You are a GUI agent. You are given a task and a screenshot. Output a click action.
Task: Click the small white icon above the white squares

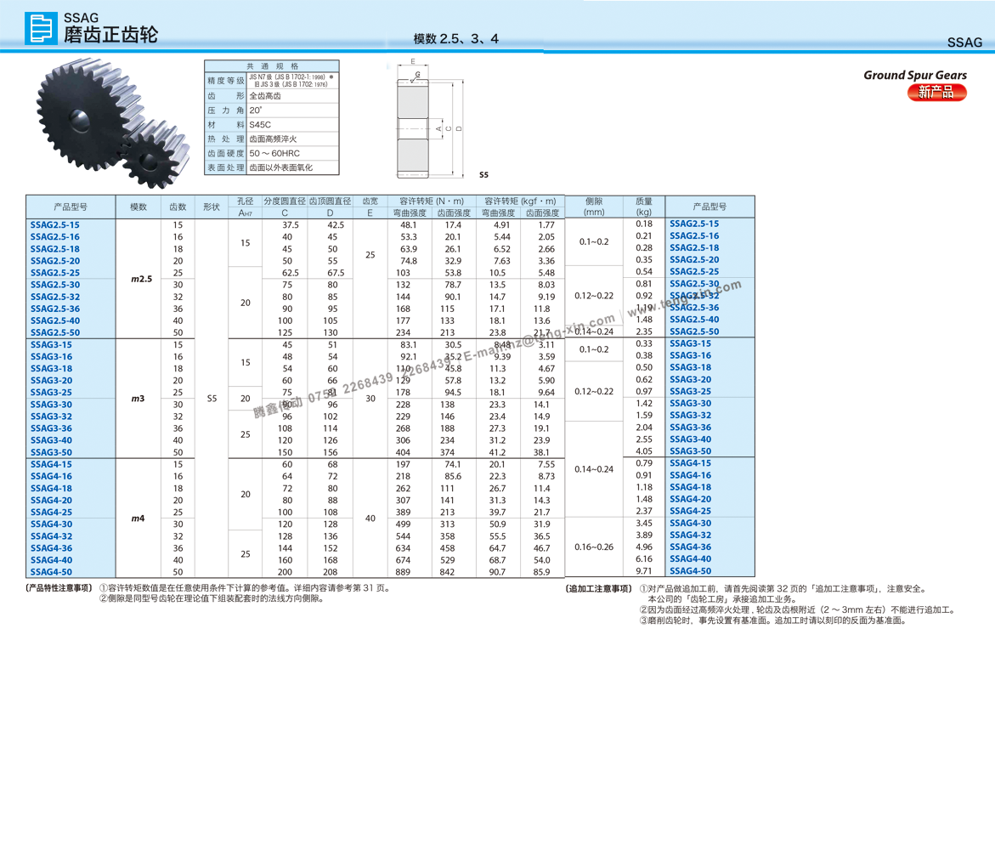tap(411, 77)
